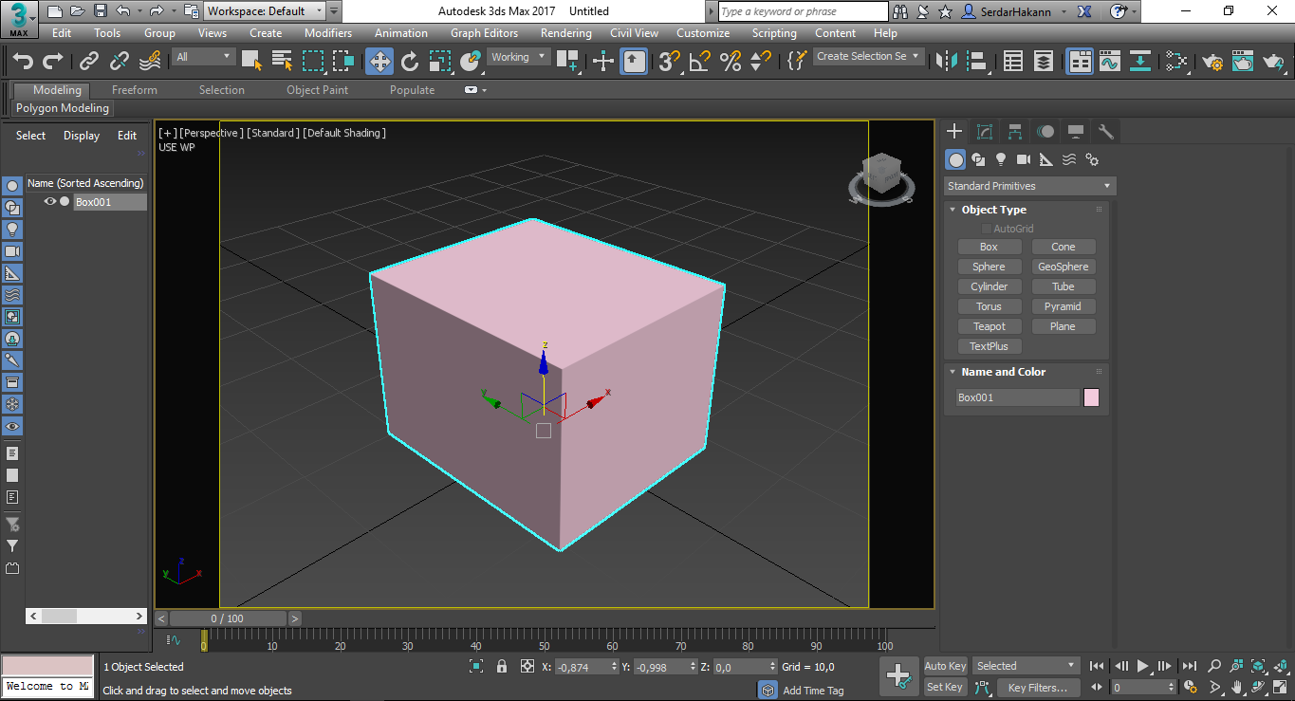Select the Cameras category icon
The height and width of the screenshot is (701, 1295).
pyautogui.click(x=1024, y=159)
